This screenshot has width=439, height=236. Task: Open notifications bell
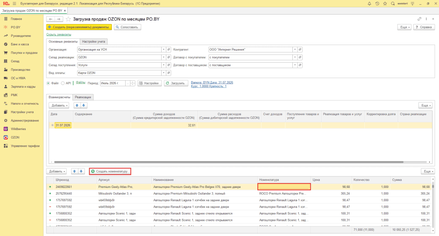[369, 3]
